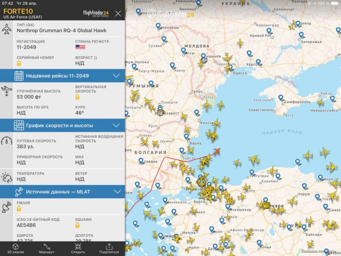Tap Northrop Grumman RQ-4 Global Hawk text
This screenshot has height=256, width=341.
[62, 30]
